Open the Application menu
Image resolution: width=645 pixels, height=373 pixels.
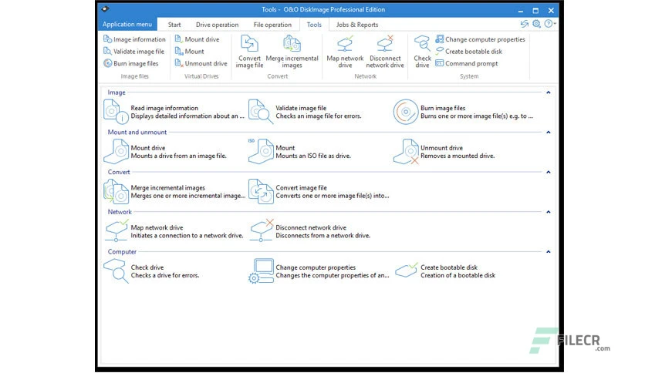pos(127,24)
